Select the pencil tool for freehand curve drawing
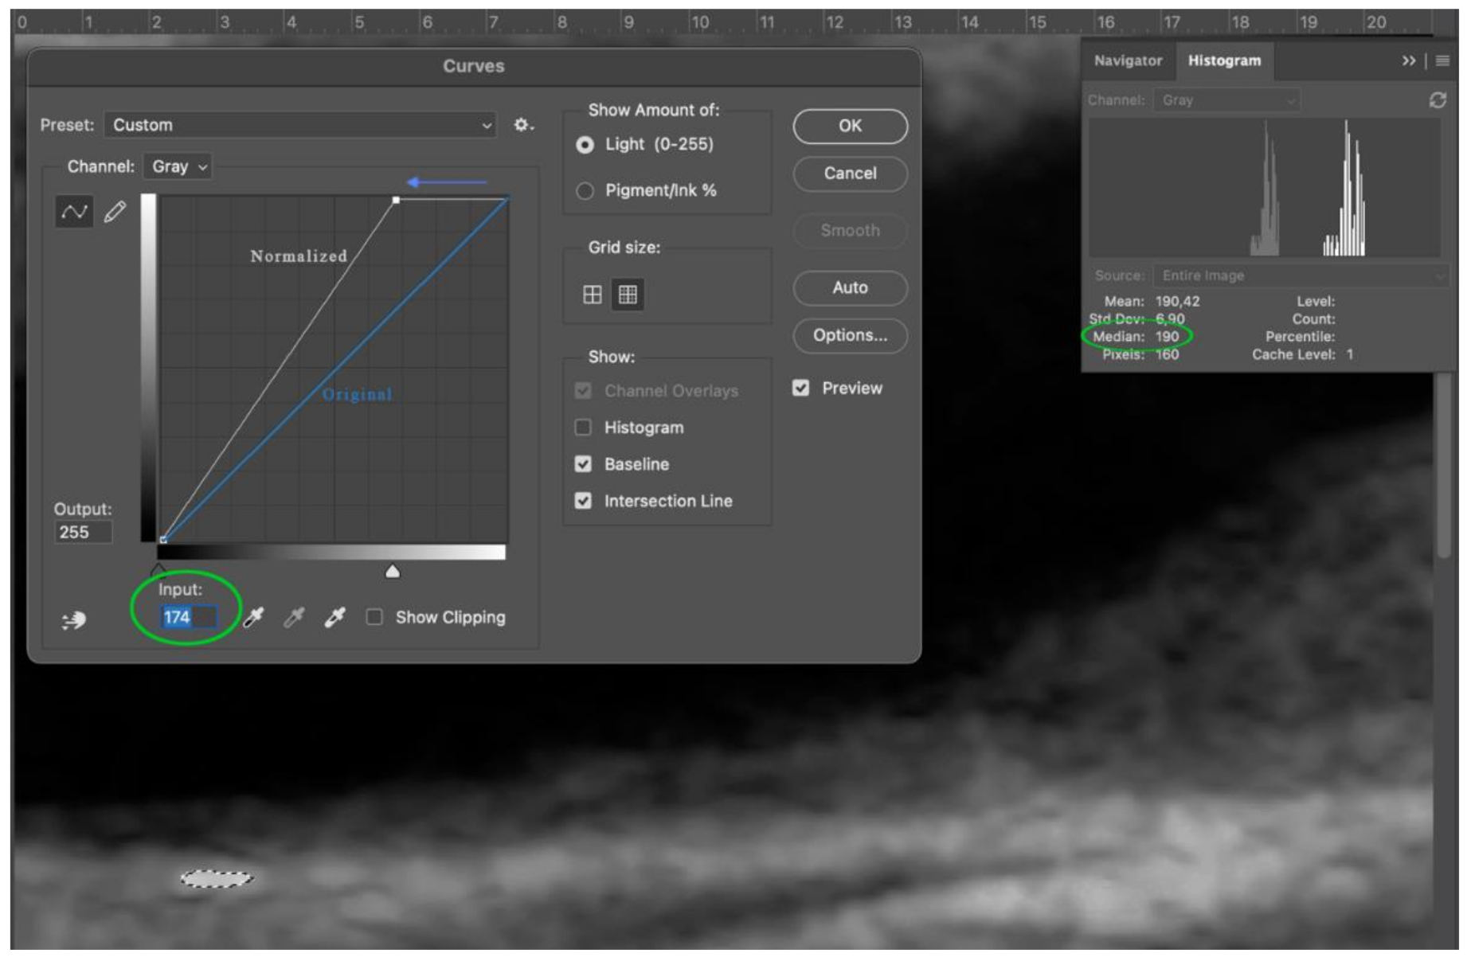Viewport: 1467px width, 957px height. (115, 211)
